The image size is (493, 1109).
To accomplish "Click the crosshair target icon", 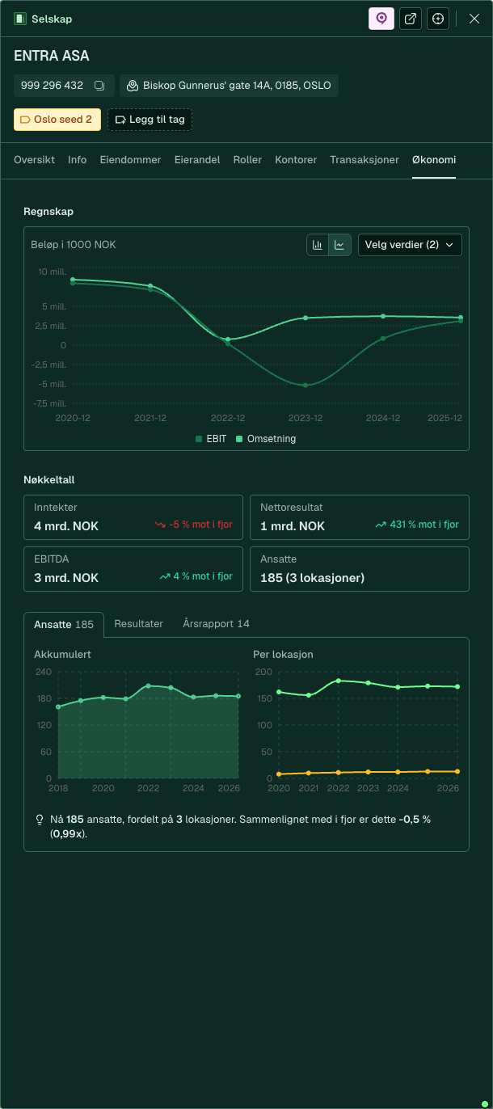I will 438,19.
